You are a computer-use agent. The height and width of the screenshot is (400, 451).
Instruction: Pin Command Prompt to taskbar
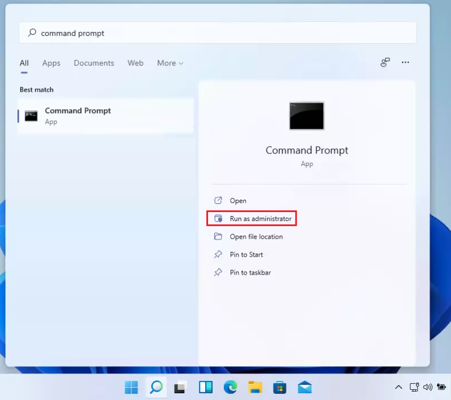pyautogui.click(x=249, y=272)
